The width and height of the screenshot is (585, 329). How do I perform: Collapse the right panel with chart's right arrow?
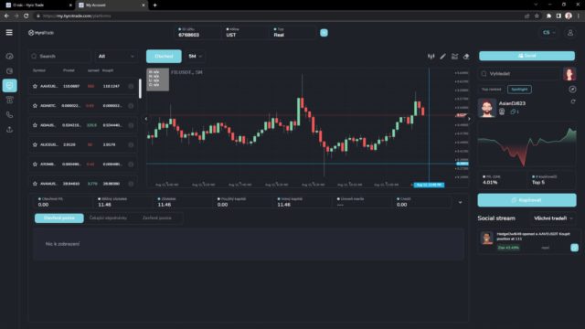click(469, 119)
